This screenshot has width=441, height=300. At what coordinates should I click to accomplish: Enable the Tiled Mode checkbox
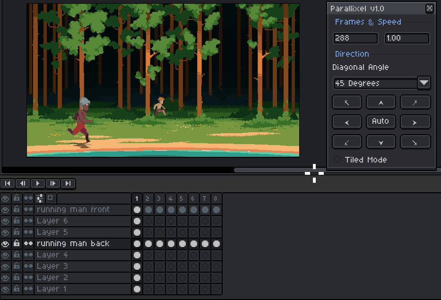(337, 159)
